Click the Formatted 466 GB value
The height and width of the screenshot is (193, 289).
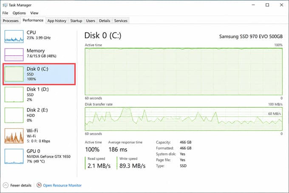pyautogui.click(x=186, y=148)
